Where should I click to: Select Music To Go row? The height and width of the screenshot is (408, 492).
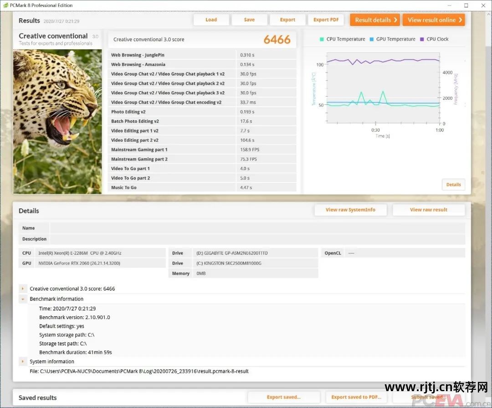point(202,187)
